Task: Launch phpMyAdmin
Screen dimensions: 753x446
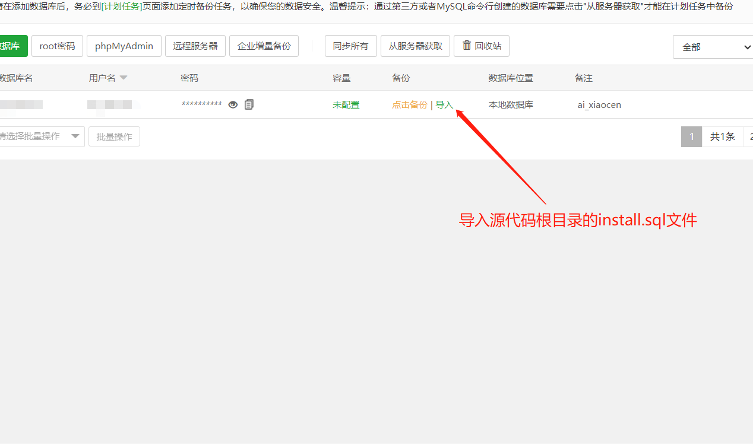Action: tap(124, 46)
